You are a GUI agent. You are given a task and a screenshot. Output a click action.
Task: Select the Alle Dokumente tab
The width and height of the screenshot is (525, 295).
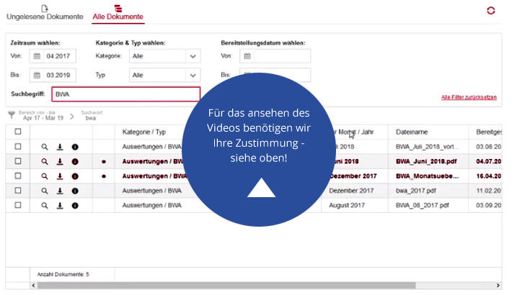118,13
